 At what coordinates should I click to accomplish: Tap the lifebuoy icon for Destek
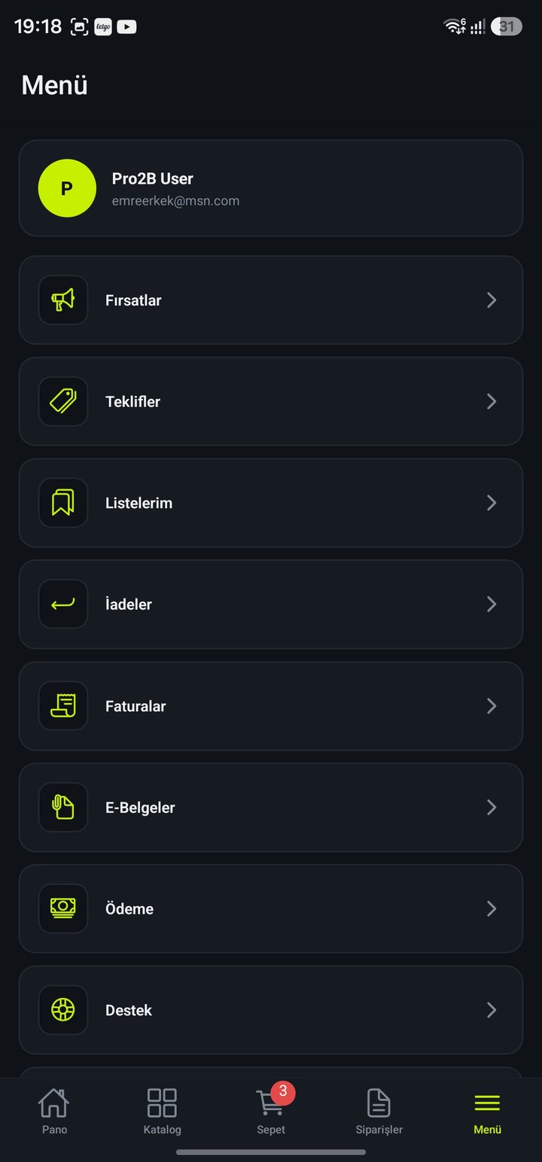coord(63,1010)
